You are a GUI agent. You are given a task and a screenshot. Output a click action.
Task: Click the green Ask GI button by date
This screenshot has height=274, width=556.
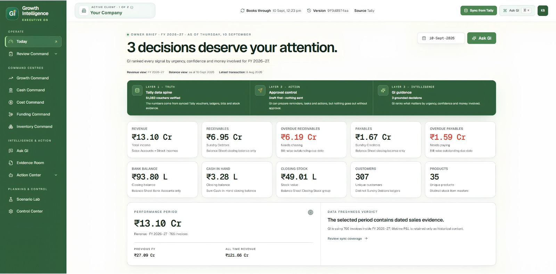482,38
